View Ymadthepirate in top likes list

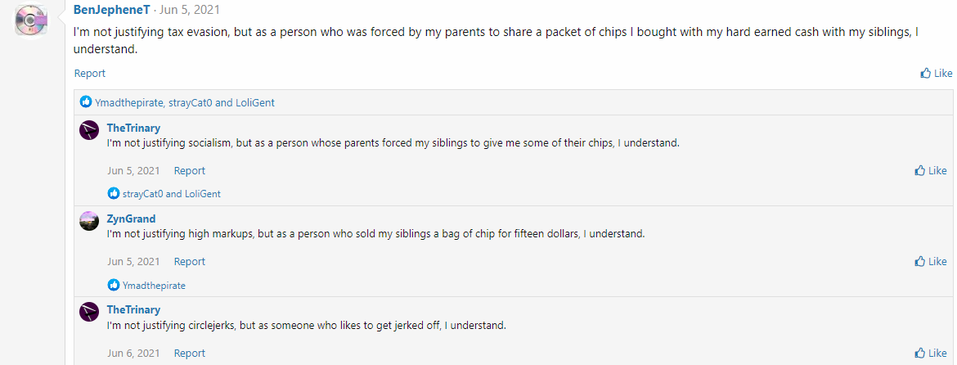[x=128, y=103]
